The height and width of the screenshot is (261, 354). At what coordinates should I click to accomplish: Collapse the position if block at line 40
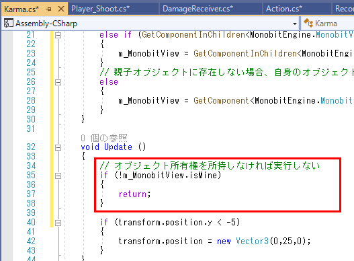58,223
